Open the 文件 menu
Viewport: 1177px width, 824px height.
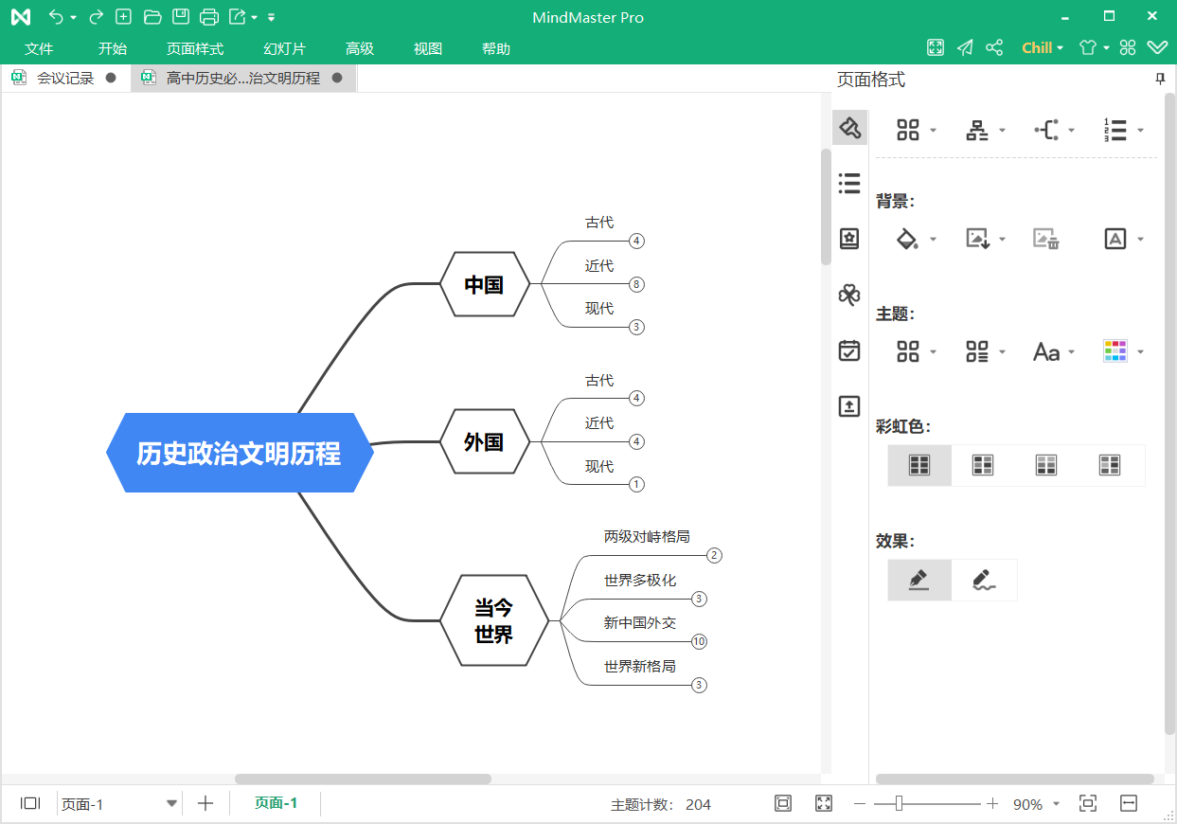[39, 49]
